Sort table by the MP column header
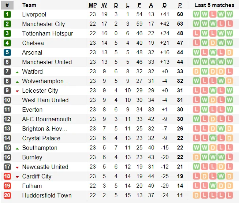 pos(93,5)
